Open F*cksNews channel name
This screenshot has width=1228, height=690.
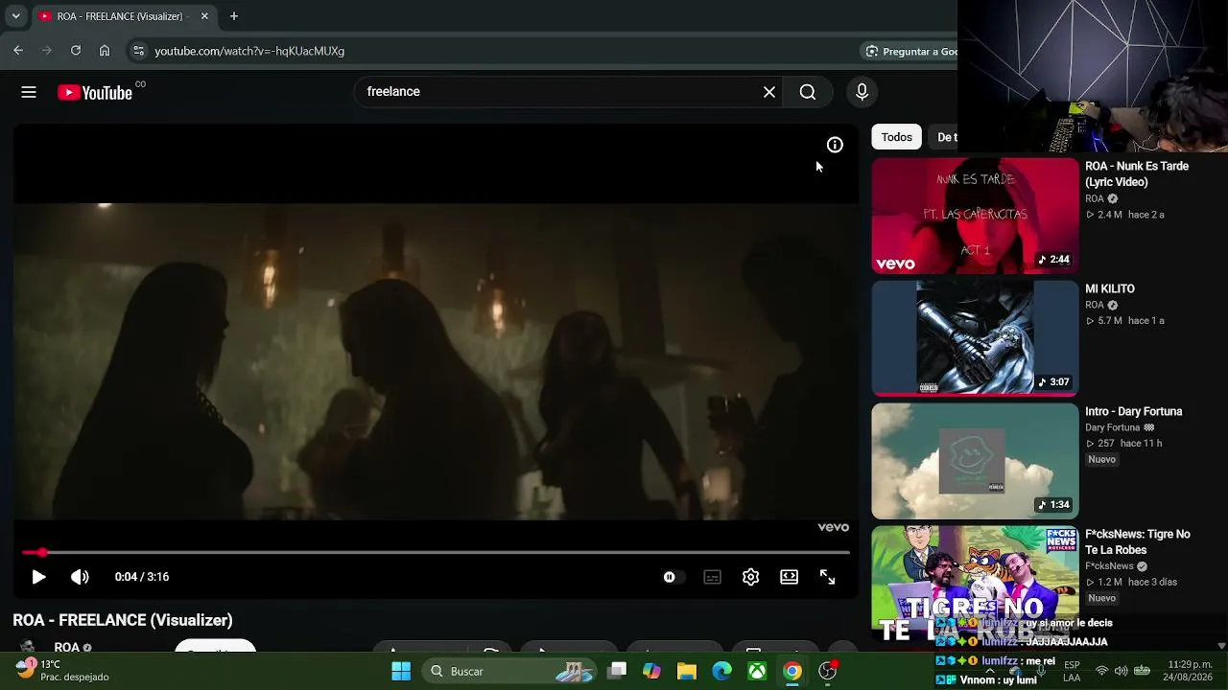click(1109, 566)
